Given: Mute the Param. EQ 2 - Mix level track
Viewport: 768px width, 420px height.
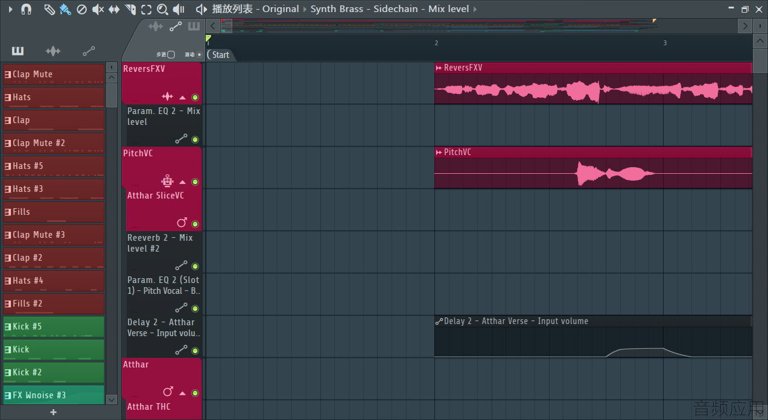Looking at the screenshot, I should [x=195, y=139].
